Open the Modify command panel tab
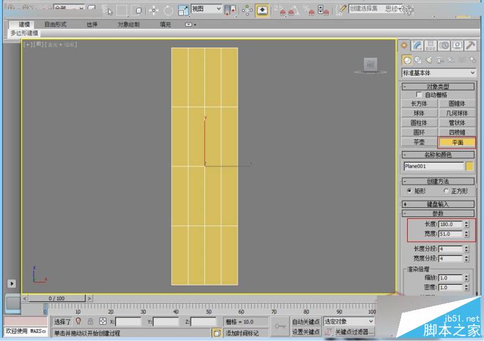 click(417, 46)
